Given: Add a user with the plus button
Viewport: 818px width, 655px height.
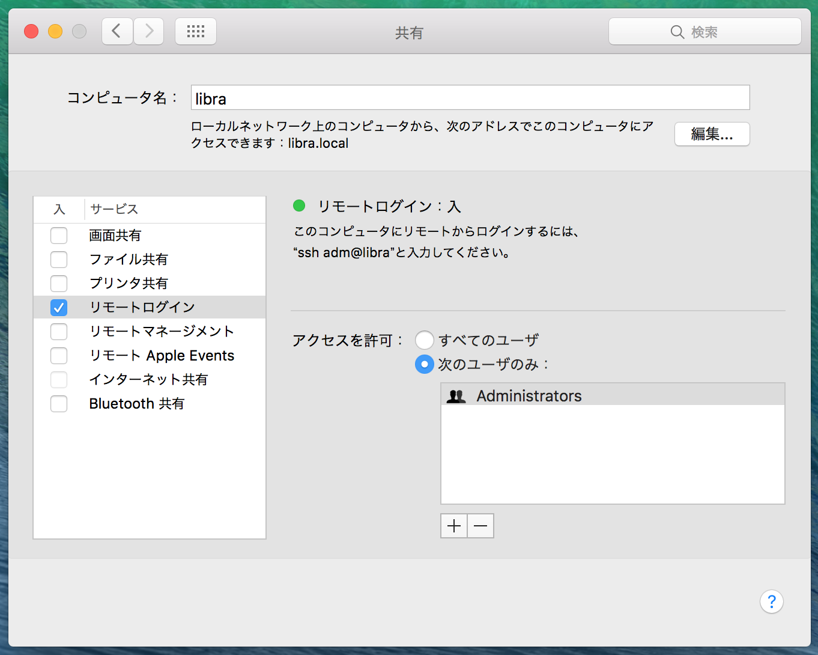Looking at the screenshot, I should coord(454,526).
